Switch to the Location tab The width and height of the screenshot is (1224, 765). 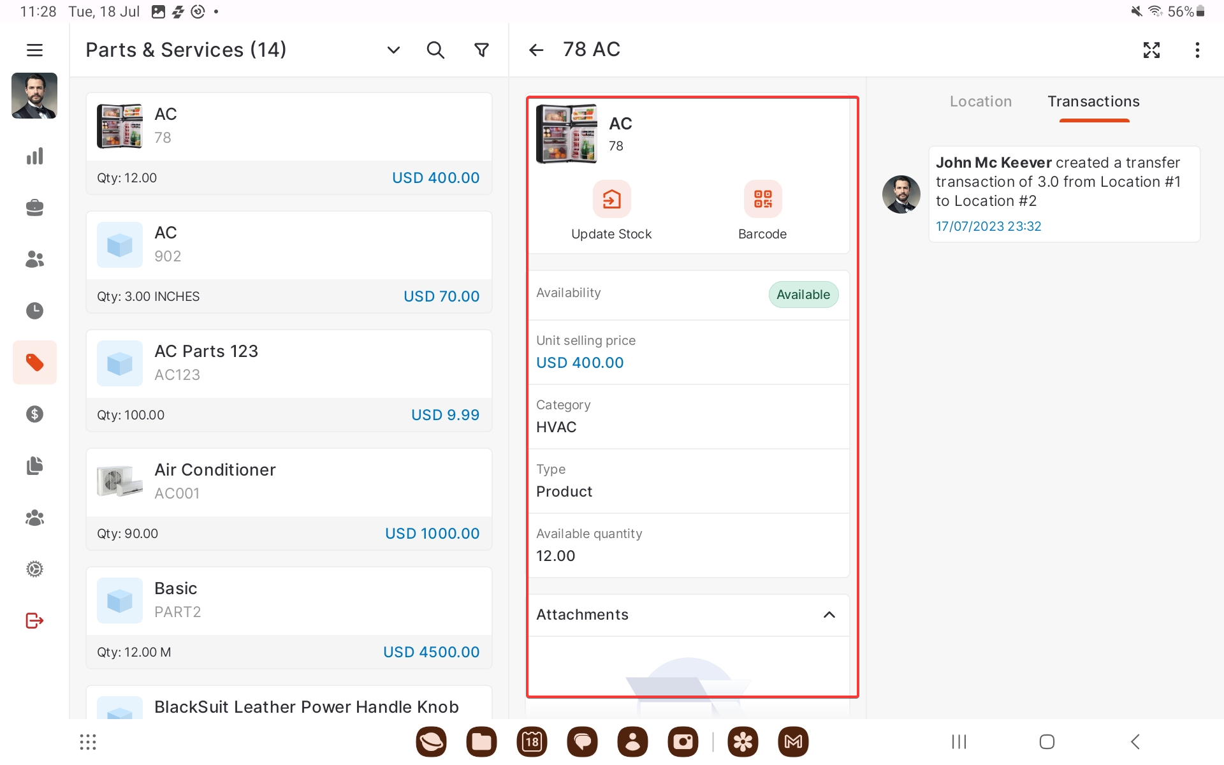coord(980,101)
